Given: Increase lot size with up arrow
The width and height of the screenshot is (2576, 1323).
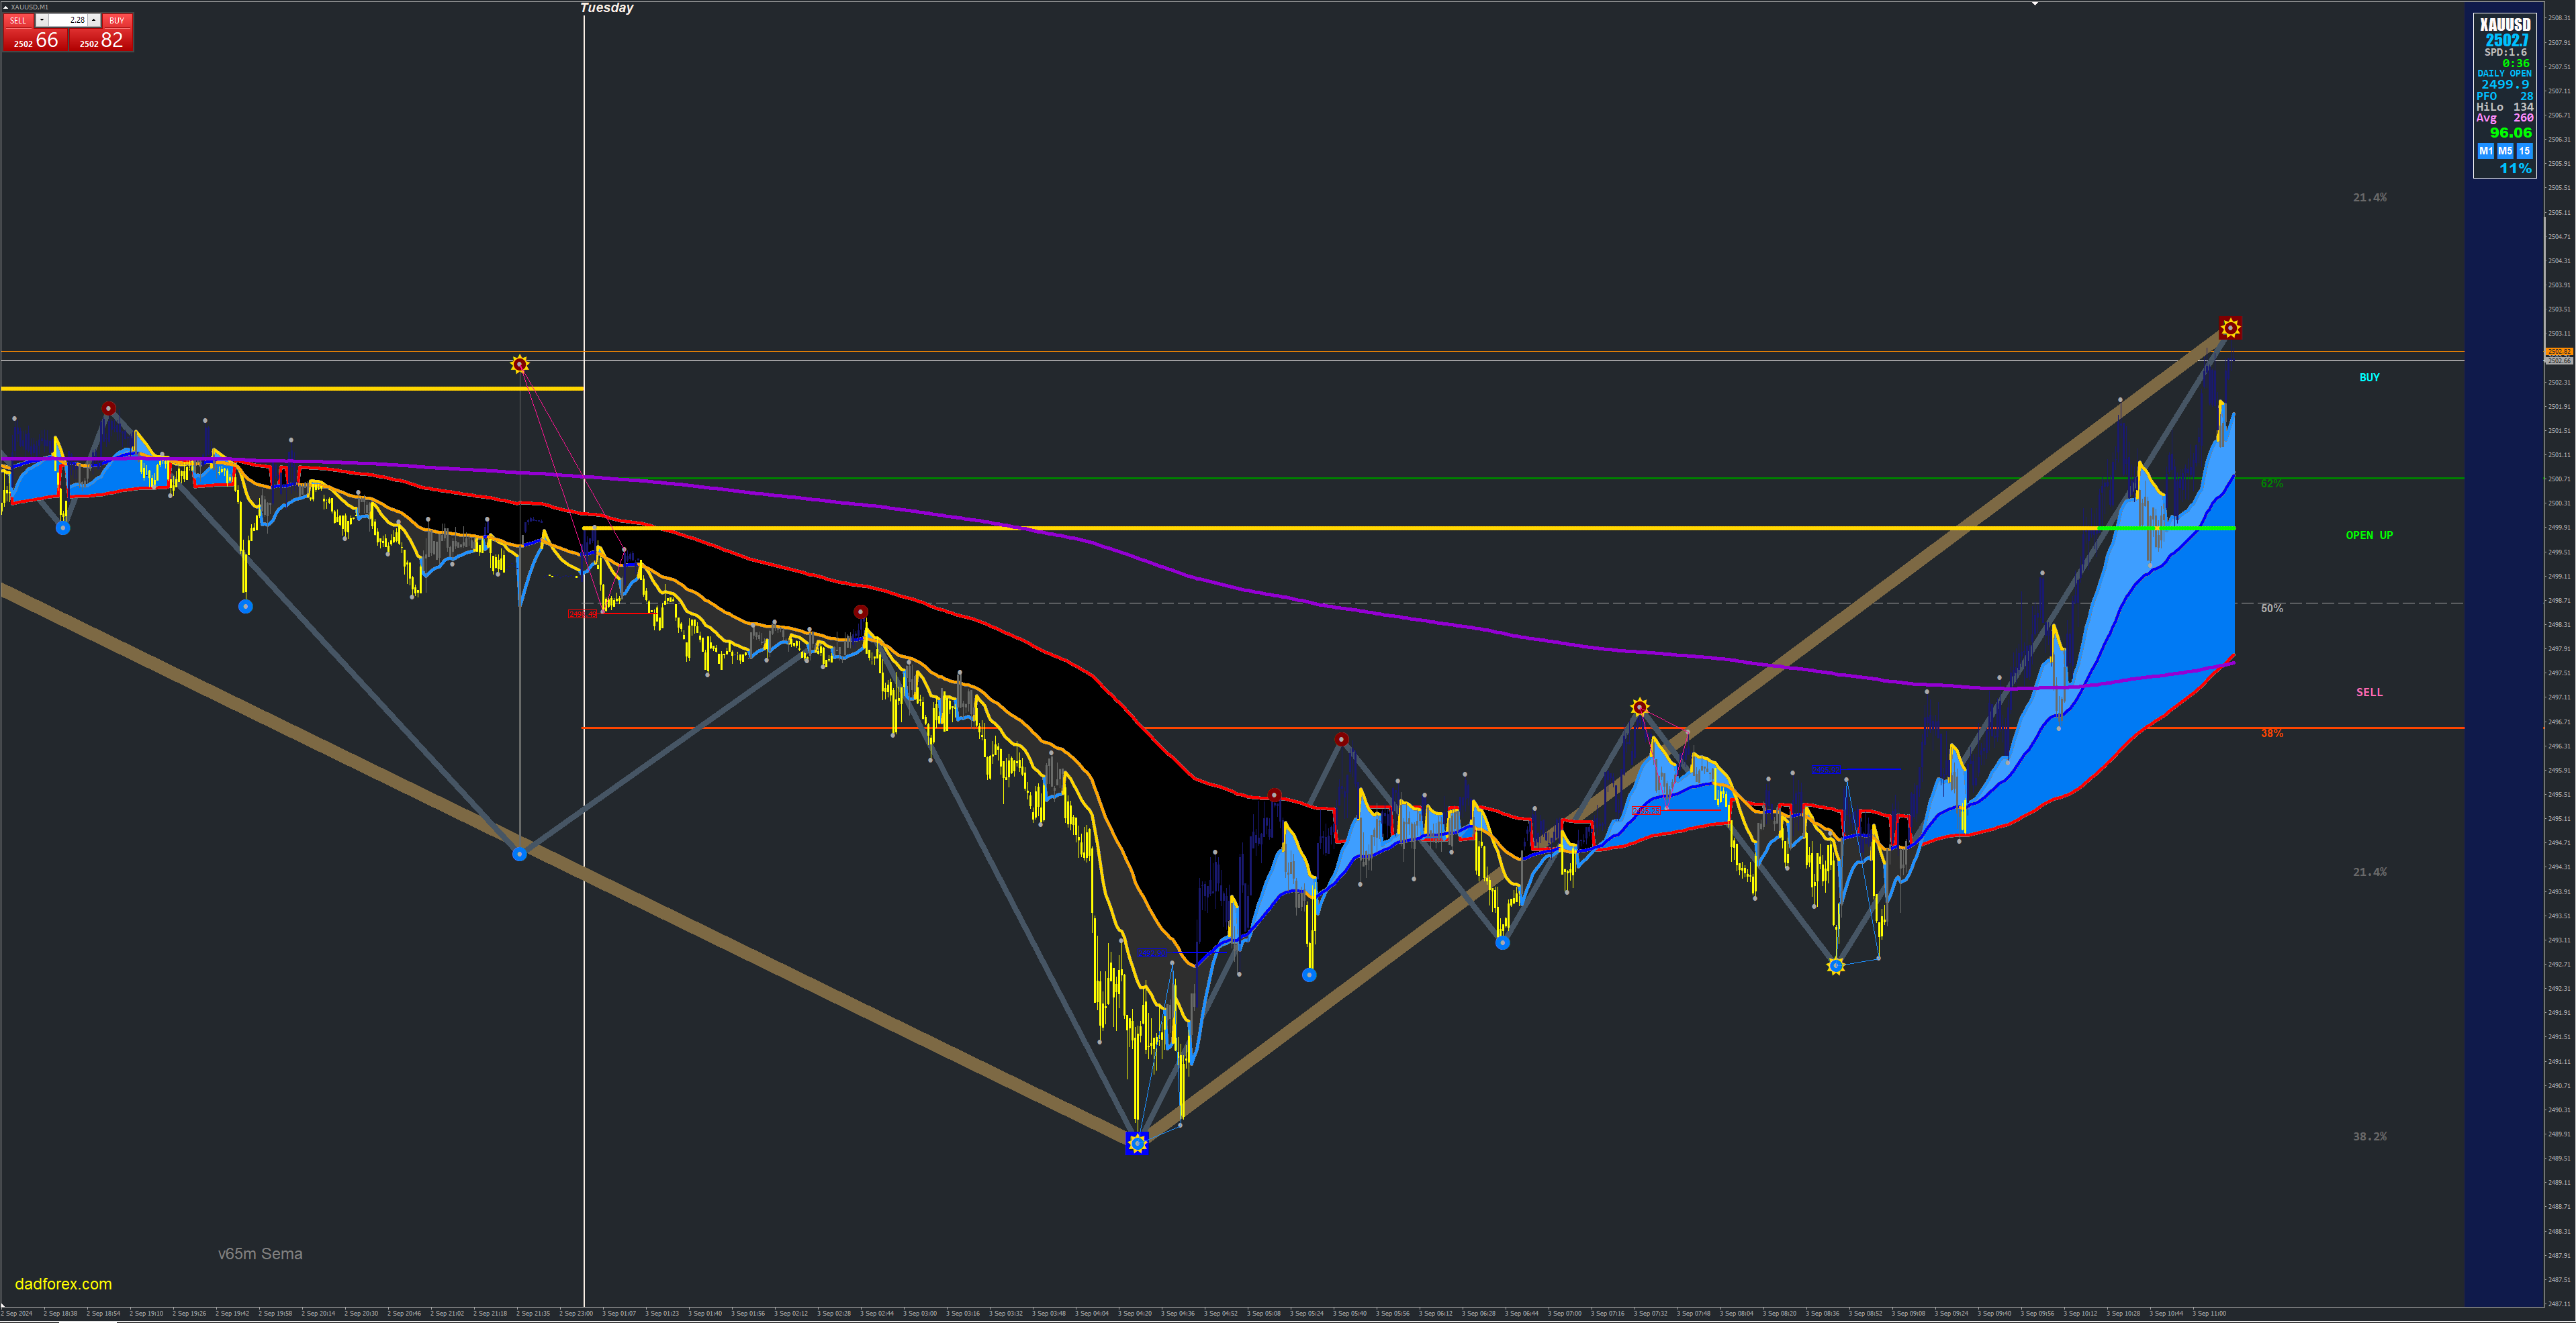Looking at the screenshot, I should click(94, 20).
